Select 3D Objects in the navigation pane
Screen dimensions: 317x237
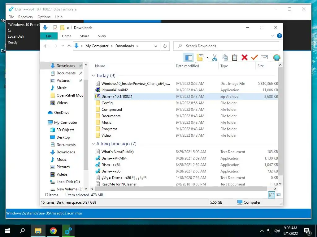point(65,130)
